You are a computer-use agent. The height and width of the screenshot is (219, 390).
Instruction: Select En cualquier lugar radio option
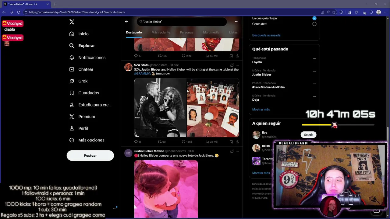[314, 18]
